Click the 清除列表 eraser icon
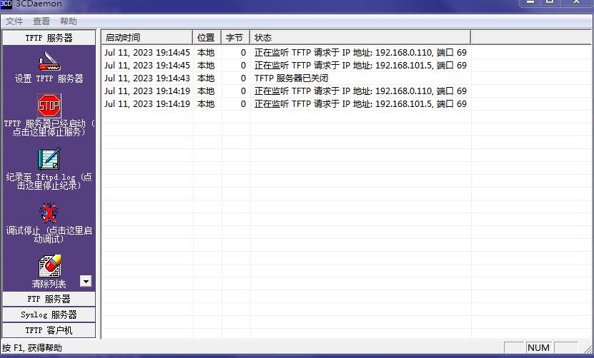Viewport: 594px width, 358px height. pos(49,266)
